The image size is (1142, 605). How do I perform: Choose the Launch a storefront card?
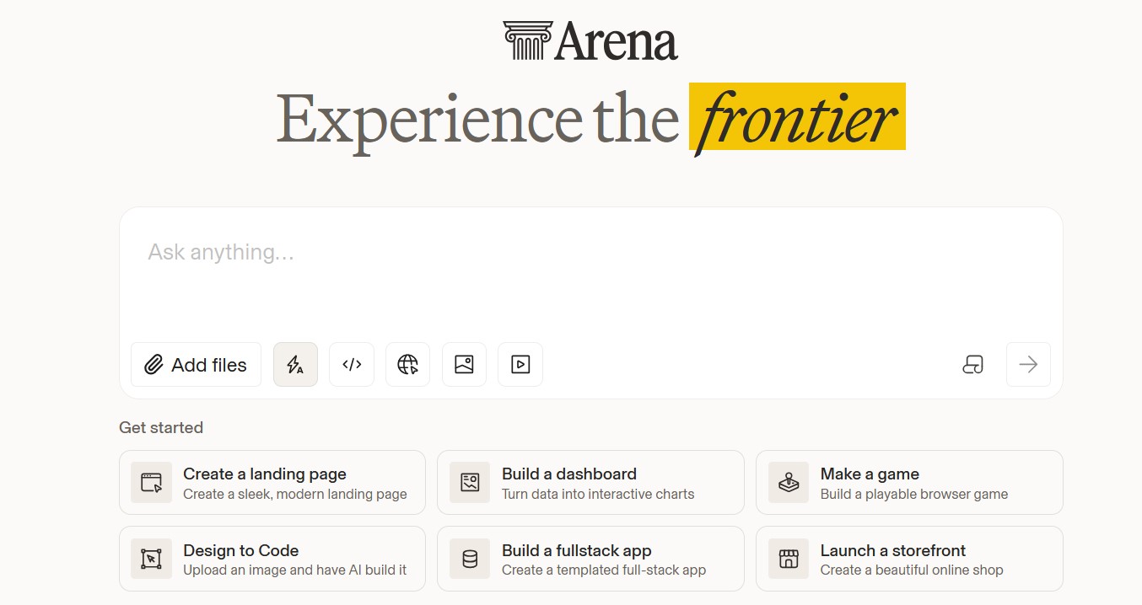pyautogui.click(x=909, y=559)
